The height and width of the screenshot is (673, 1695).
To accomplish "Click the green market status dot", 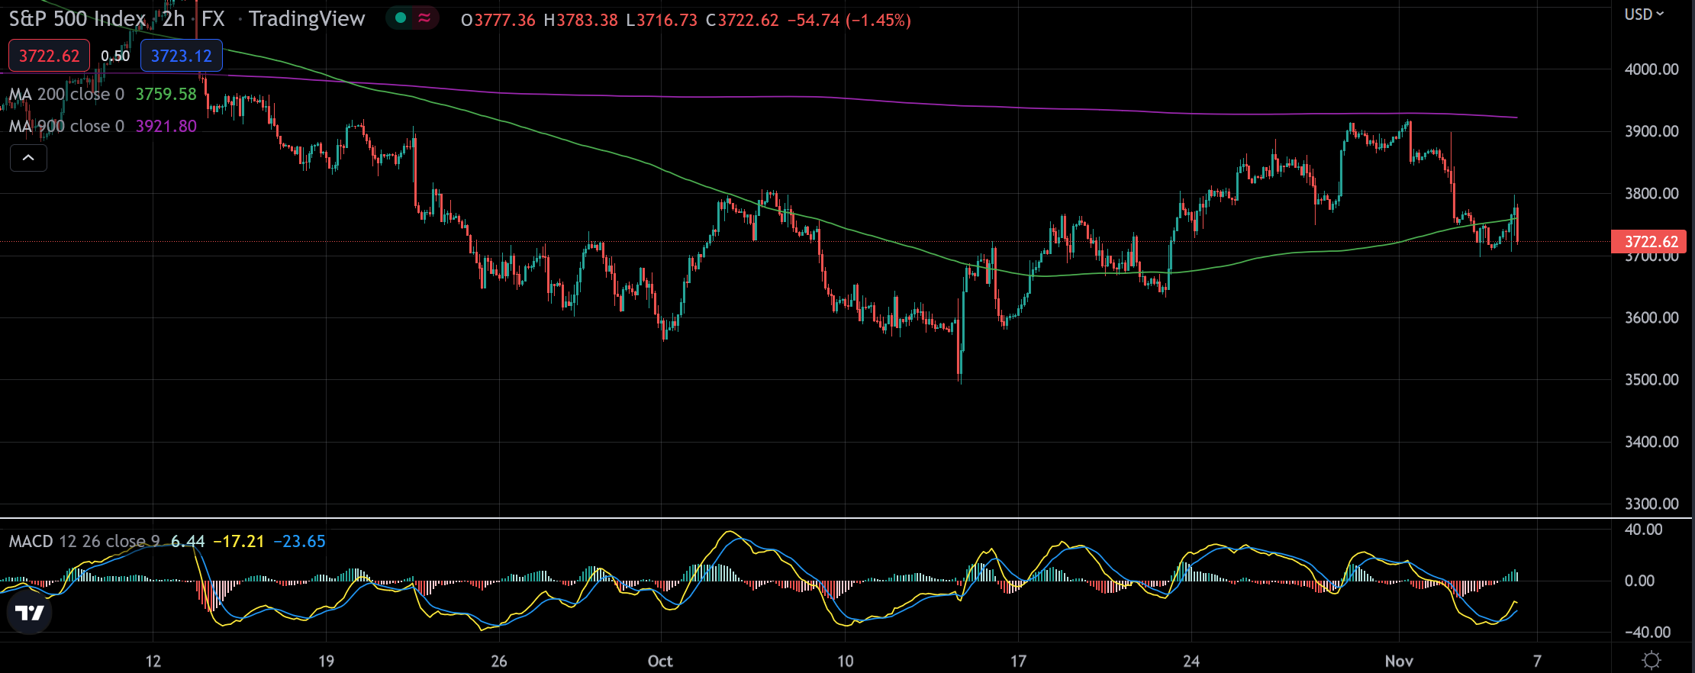I will [x=401, y=18].
